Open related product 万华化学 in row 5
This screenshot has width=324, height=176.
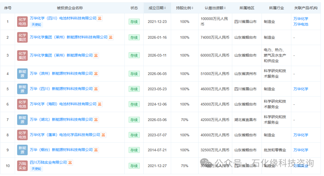(301, 89)
